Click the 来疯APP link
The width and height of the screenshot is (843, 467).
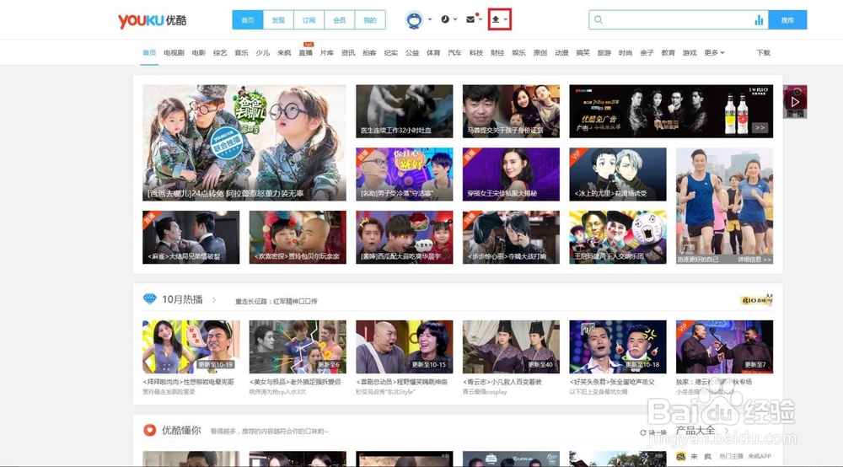coord(760,456)
